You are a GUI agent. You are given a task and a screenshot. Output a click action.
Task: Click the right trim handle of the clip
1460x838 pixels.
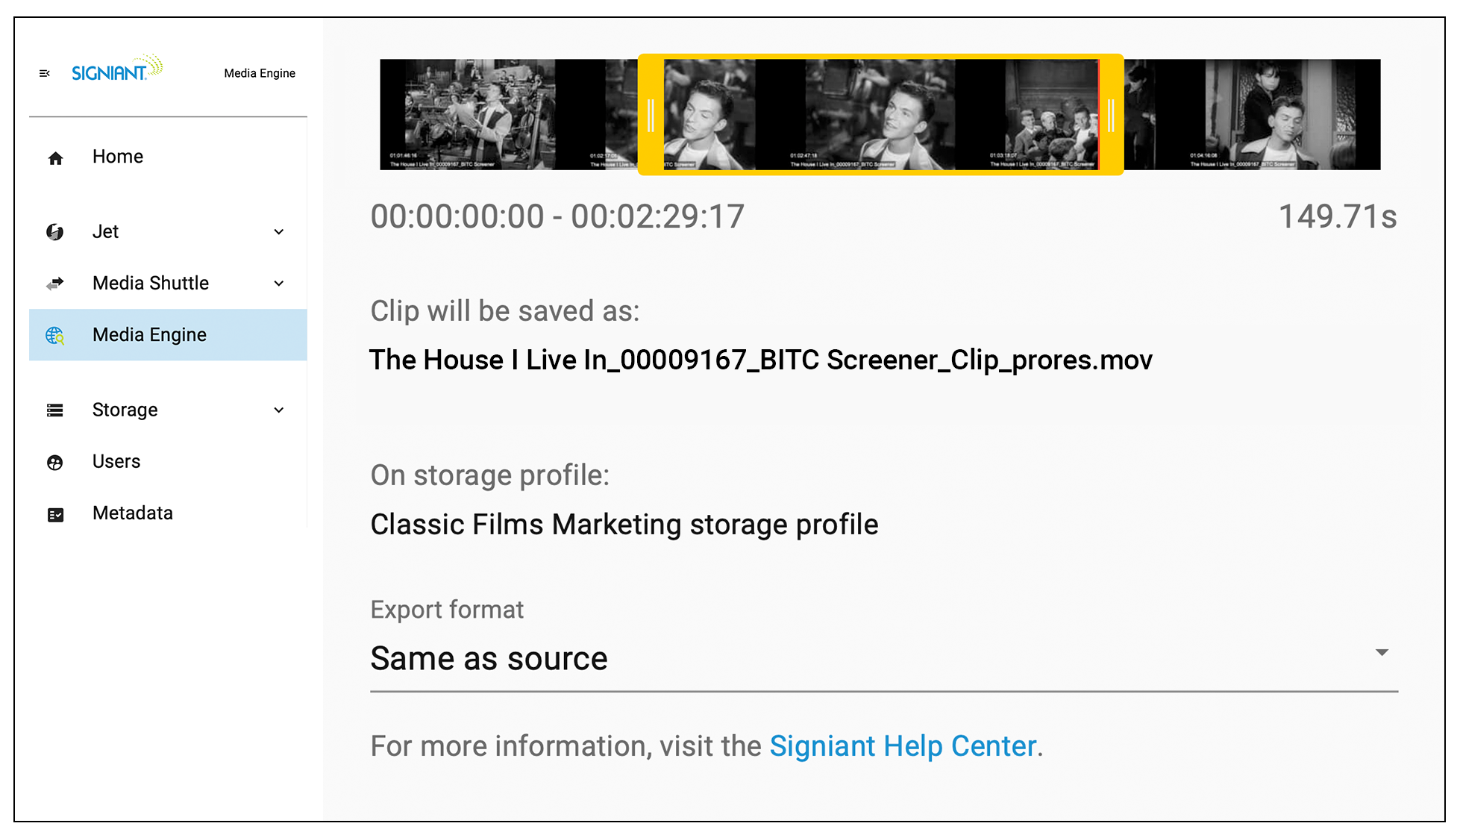click(1111, 114)
